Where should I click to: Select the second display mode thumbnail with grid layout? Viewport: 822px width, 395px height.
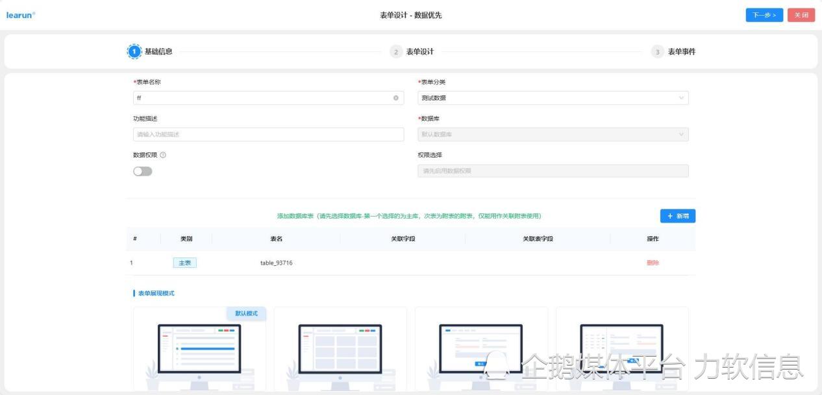coord(340,349)
